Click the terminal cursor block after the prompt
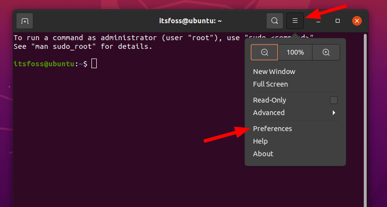387x207 pixels. coord(94,64)
